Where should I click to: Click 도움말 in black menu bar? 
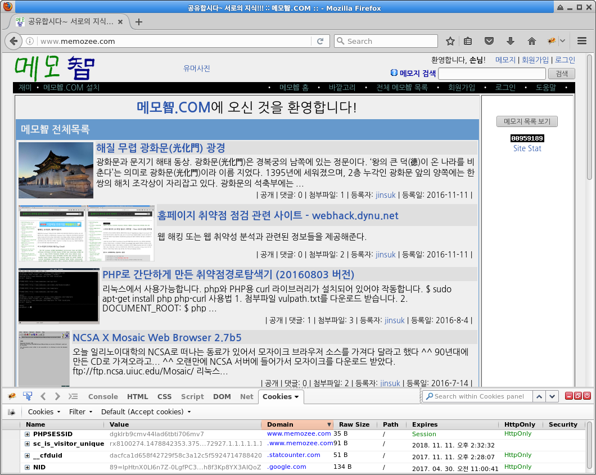point(546,87)
